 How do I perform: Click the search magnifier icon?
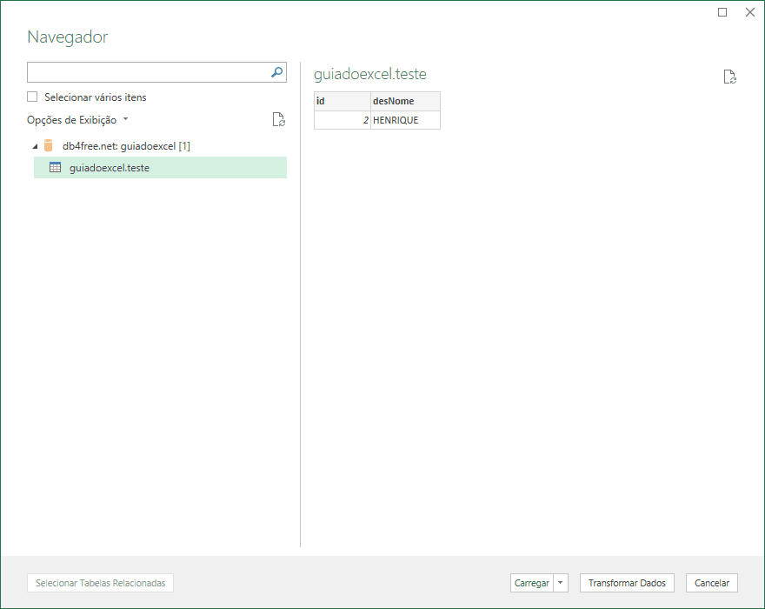[277, 72]
